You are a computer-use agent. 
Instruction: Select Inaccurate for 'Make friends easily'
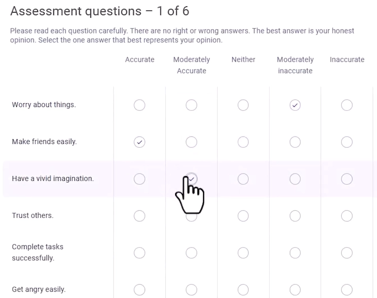(x=347, y=142)
